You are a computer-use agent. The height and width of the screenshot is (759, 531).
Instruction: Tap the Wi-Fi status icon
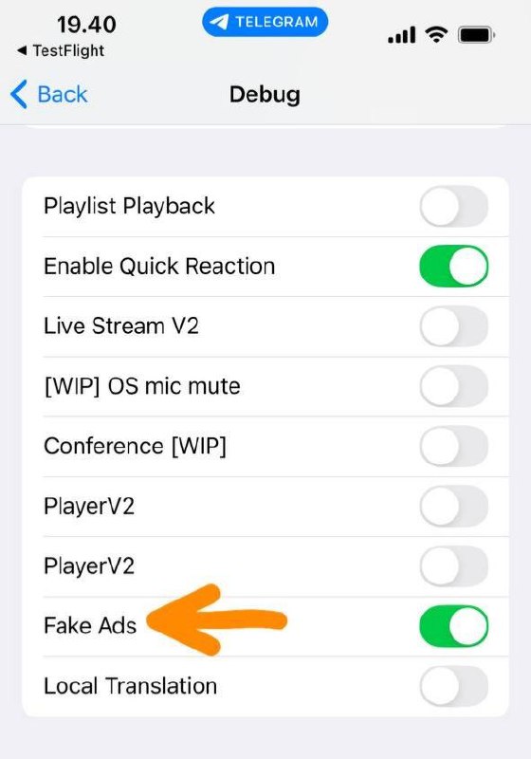pos(436,35)
